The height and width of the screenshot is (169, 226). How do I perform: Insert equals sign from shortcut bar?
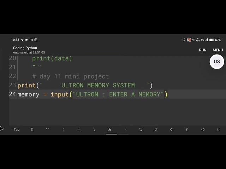(x=78, y=130)
